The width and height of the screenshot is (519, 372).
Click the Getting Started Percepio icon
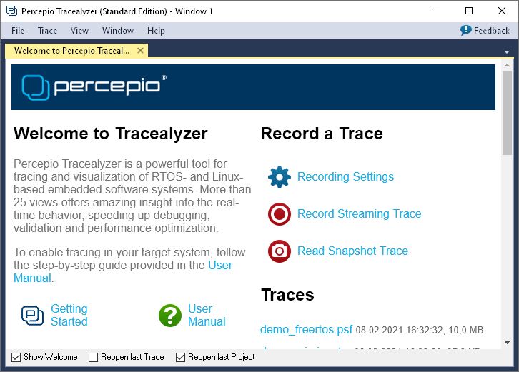coord(32,315)
